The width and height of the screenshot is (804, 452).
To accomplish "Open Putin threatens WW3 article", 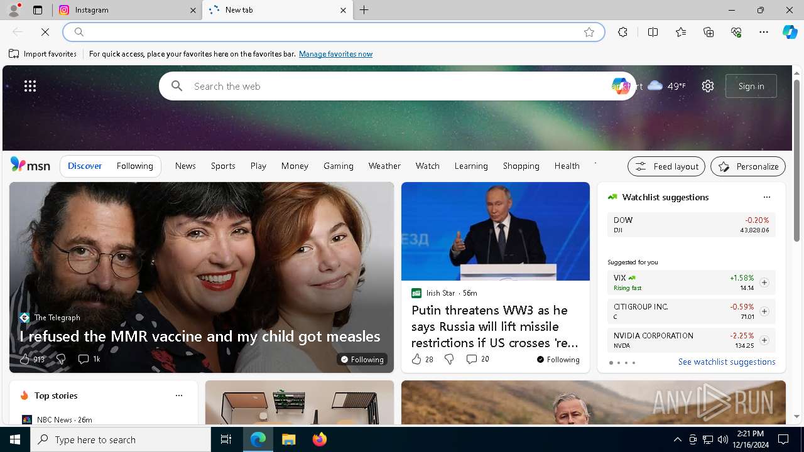I will [x=495, y=326].
